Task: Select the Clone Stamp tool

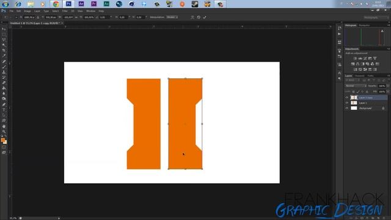Action: (x=4, y=72)
